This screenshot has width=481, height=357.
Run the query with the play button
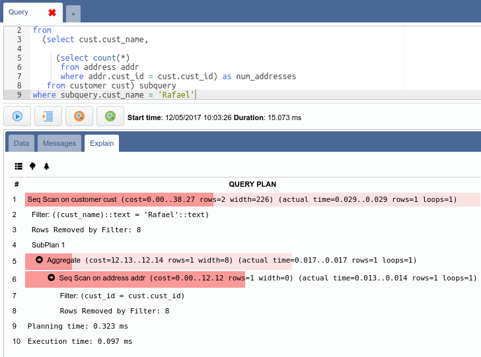click(x=17, y=116)
